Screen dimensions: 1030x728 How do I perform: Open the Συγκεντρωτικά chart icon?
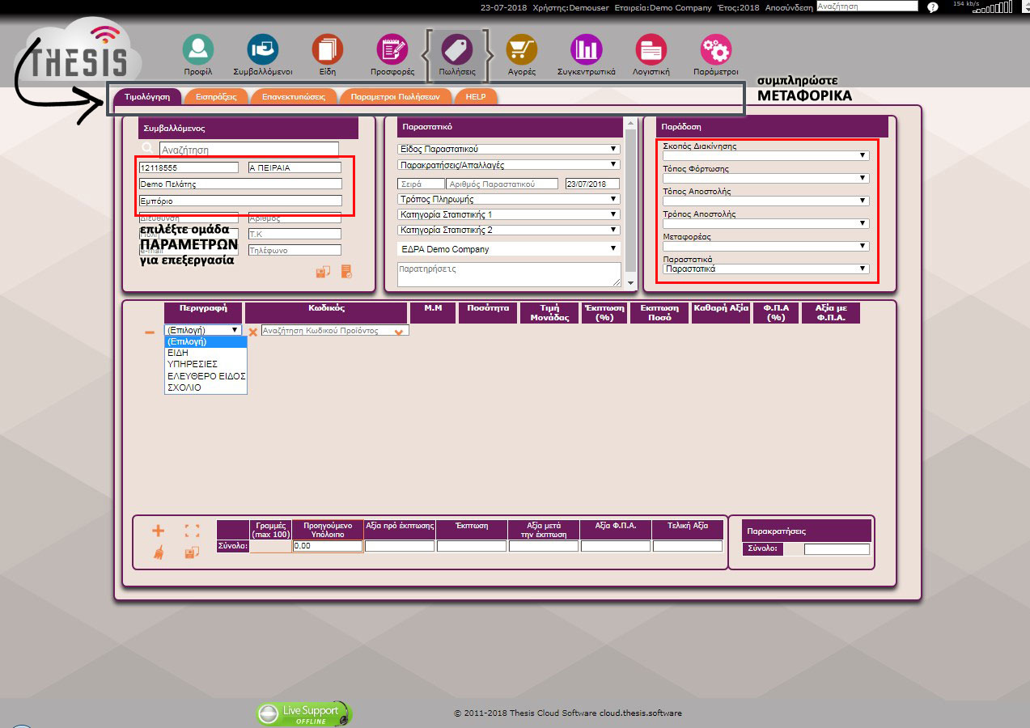pyautogui.click(x=586, y=49)
